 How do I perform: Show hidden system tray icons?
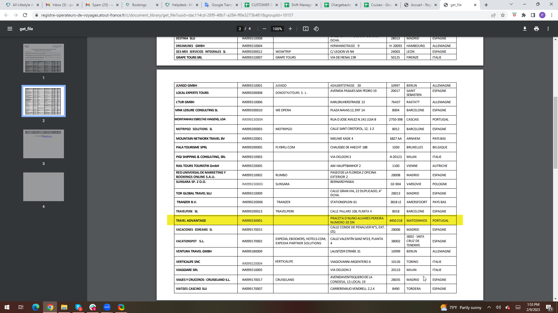tap(489, 307)
